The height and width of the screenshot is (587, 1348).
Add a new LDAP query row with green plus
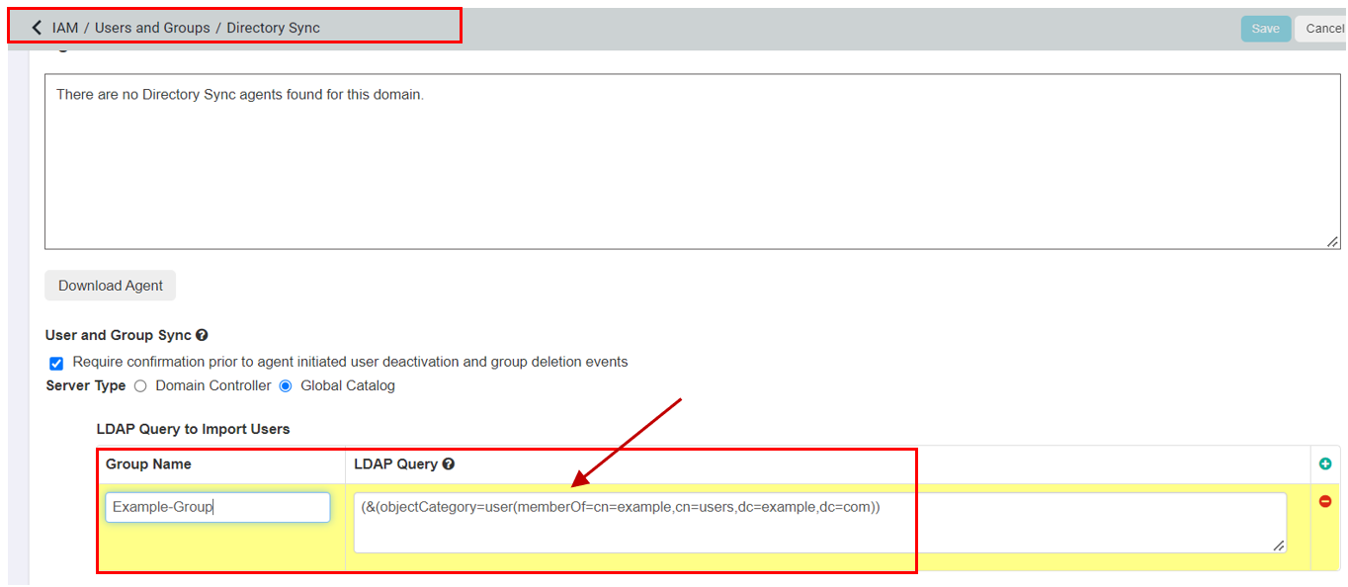tap(1325, 463)
